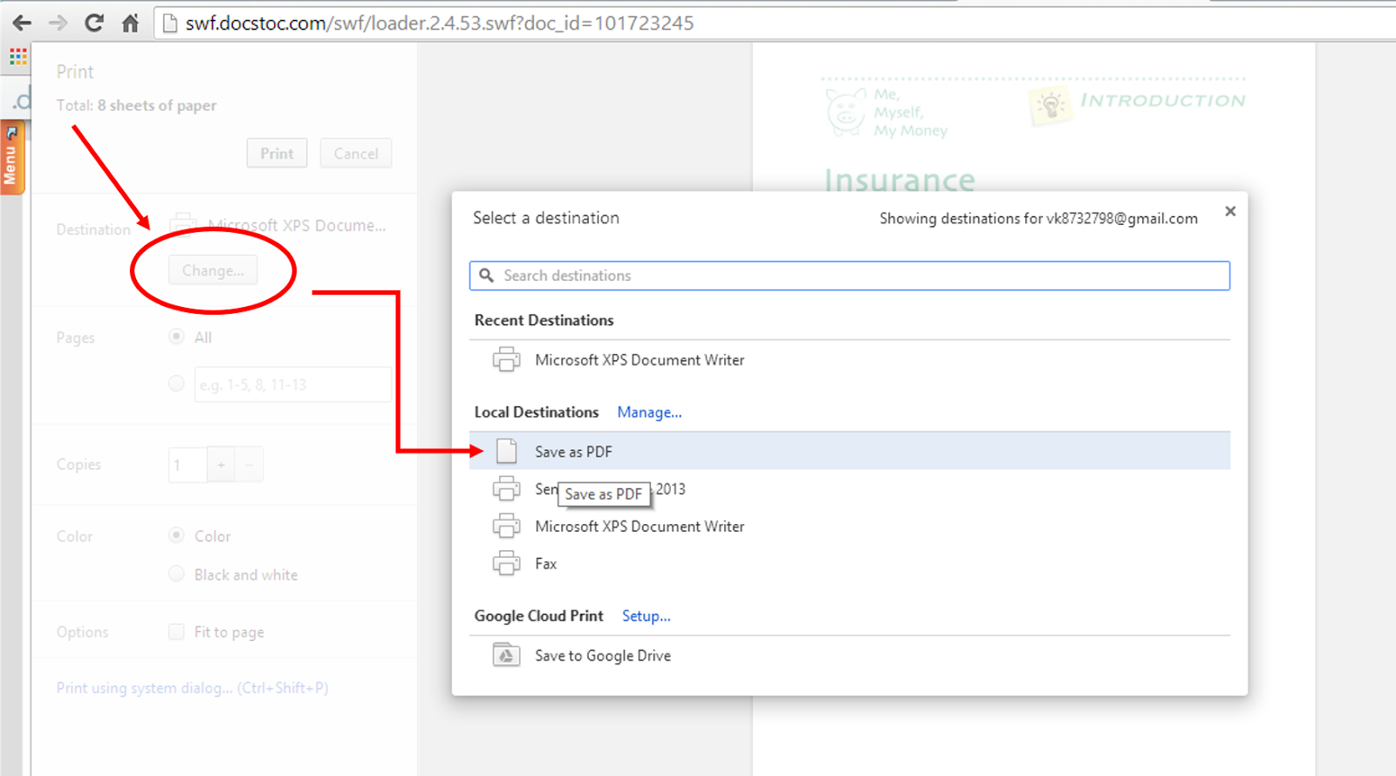Select the Black and white radio button
Viewport: 1396px width, 776px height.
pos(176,574)
